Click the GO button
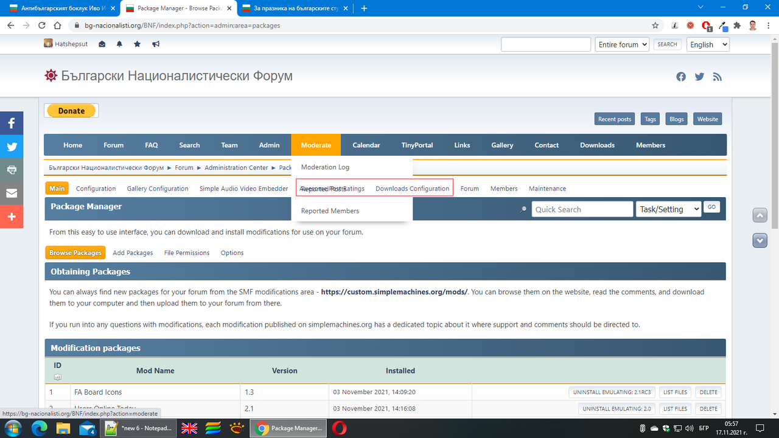This screenshot has height=438, width=779. 711,207
